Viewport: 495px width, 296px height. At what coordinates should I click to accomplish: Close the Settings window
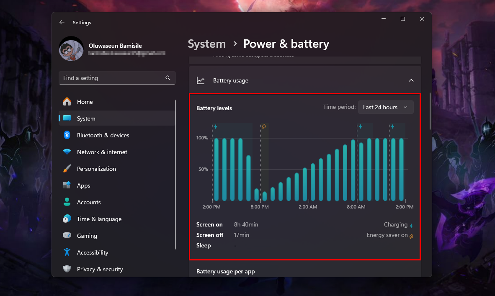[x=422, y=19]
